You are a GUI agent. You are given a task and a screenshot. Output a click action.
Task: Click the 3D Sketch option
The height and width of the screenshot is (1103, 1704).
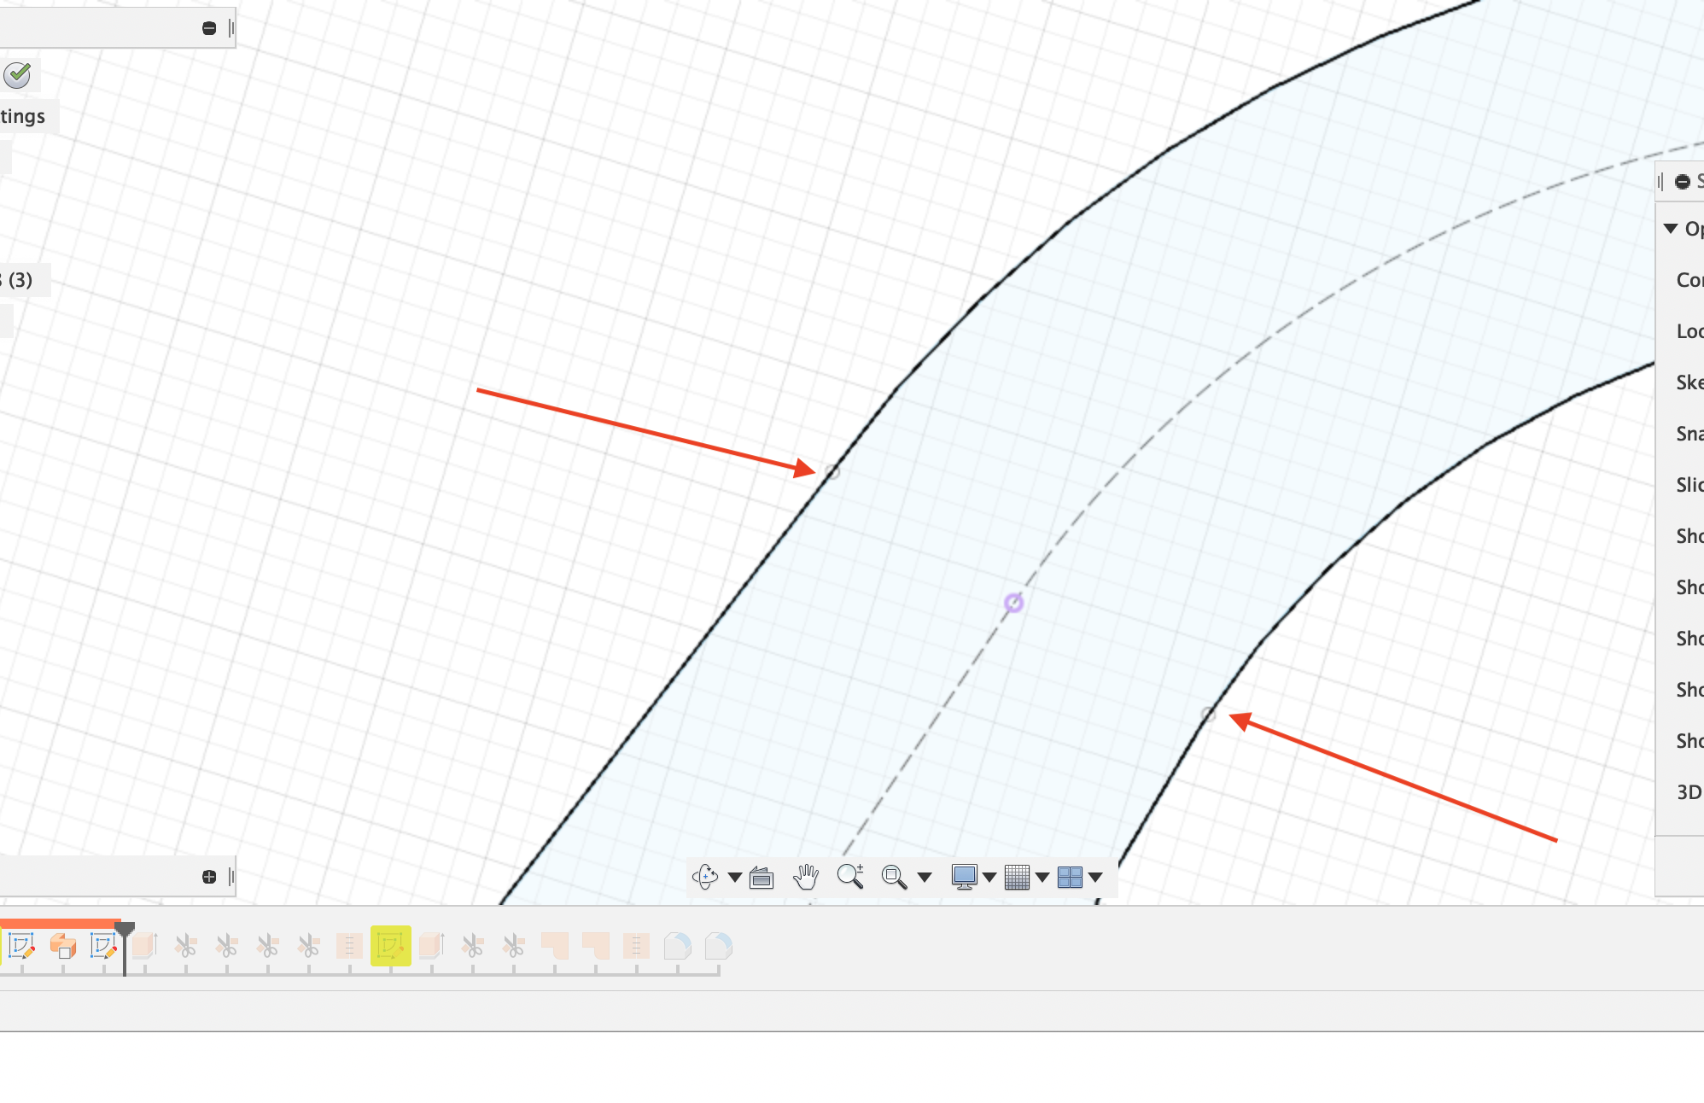(1689, 792)
